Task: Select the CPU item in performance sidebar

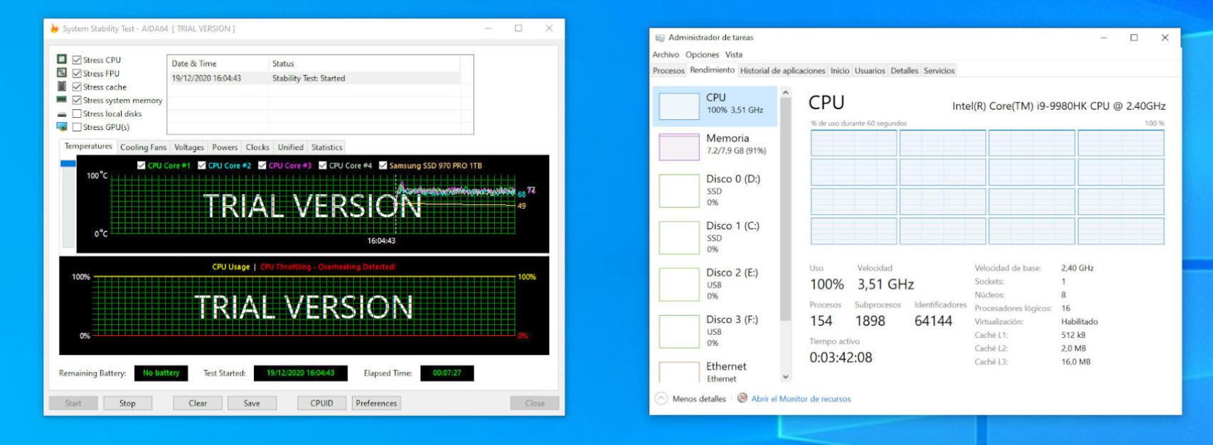Action: point(715,106)
